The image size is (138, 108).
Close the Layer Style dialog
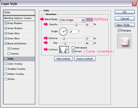point(134,4)
